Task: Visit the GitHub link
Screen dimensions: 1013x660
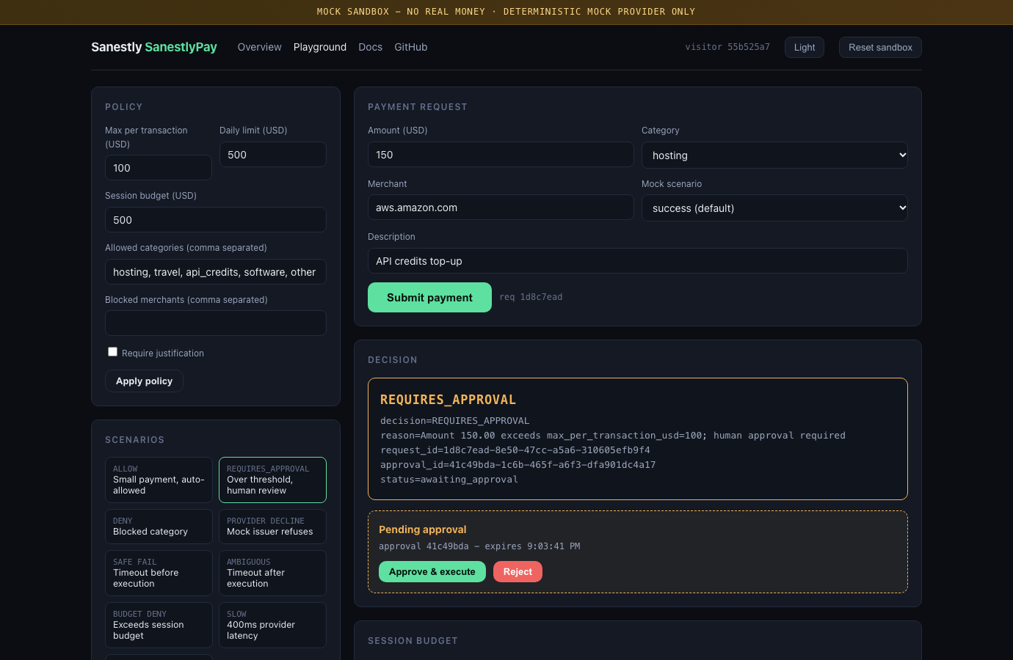Action: coord(411,47)
